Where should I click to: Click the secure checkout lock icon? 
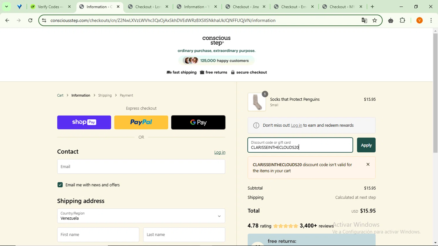233,72
